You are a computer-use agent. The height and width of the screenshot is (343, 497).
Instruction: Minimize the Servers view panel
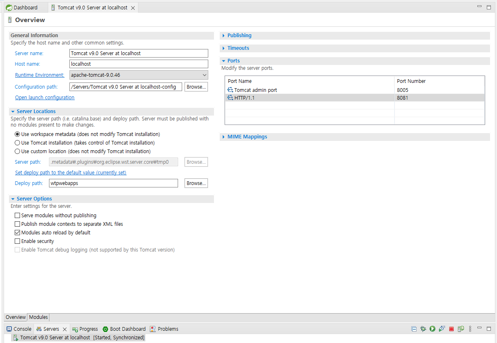(479, 328)
